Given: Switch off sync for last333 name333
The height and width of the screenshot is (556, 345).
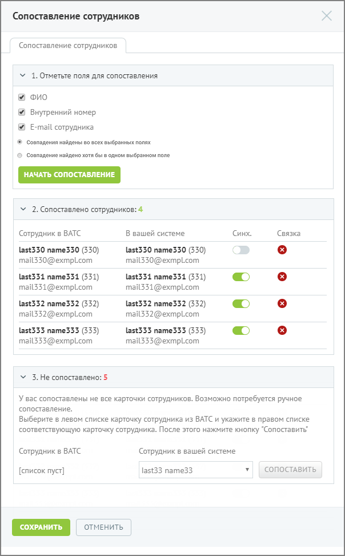Looking at the screenshot, I should 241,330.
